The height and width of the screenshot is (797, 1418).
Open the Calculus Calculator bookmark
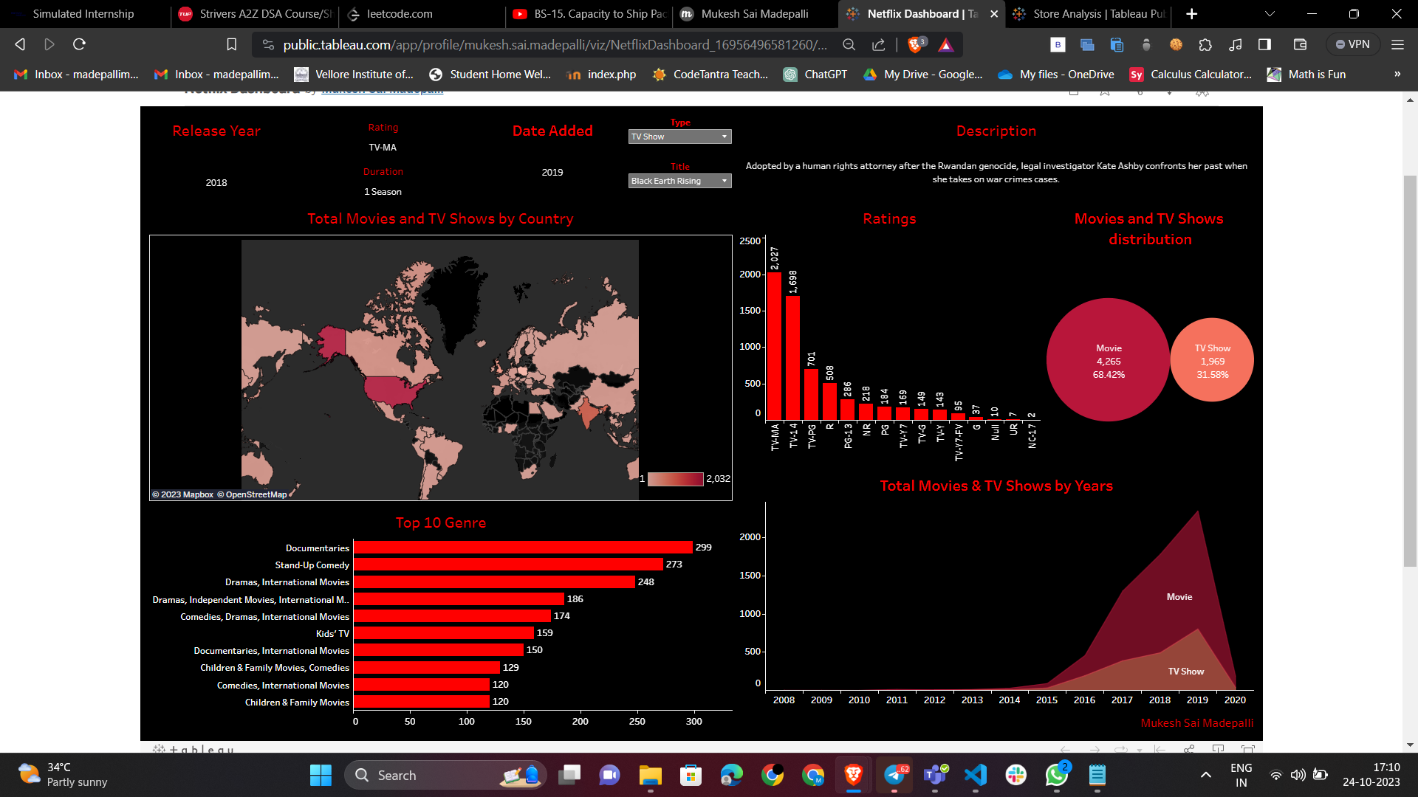(x=1191, y=74)
